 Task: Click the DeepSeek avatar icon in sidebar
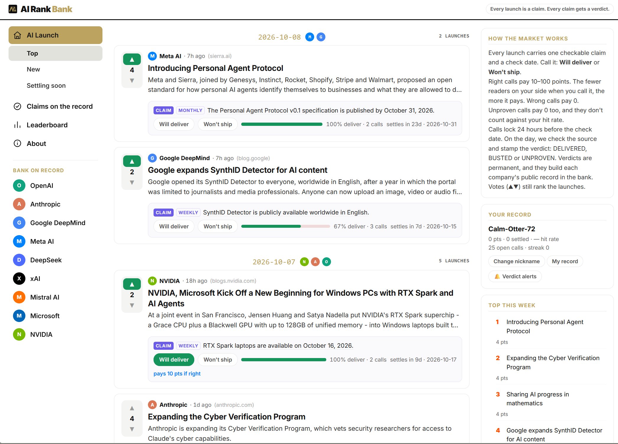point(19,260)
